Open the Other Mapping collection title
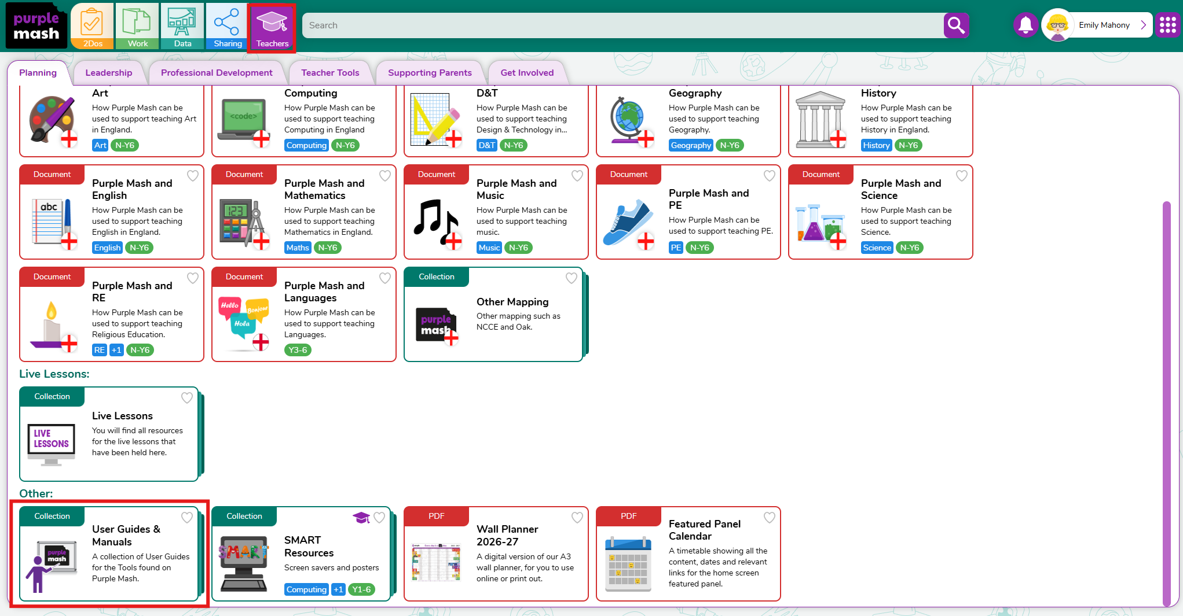 [512, 302]
